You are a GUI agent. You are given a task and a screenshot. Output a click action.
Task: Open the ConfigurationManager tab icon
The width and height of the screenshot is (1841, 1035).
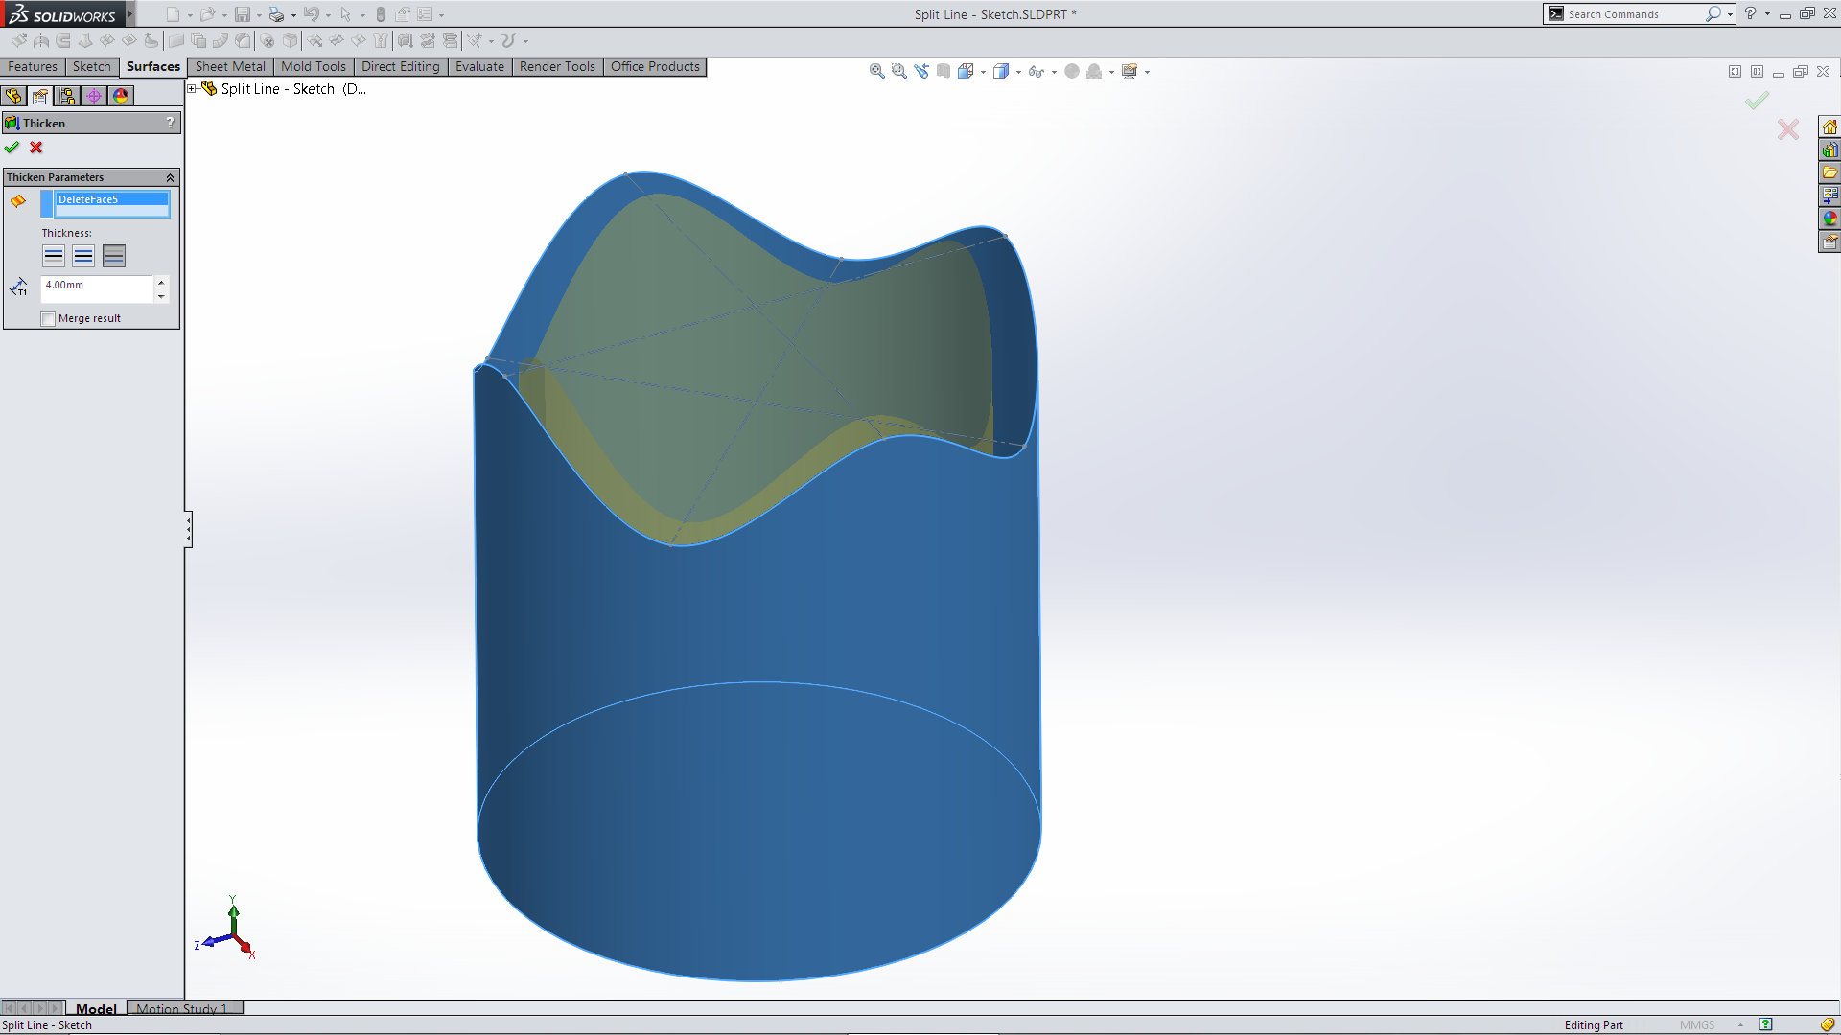point(67,96)
